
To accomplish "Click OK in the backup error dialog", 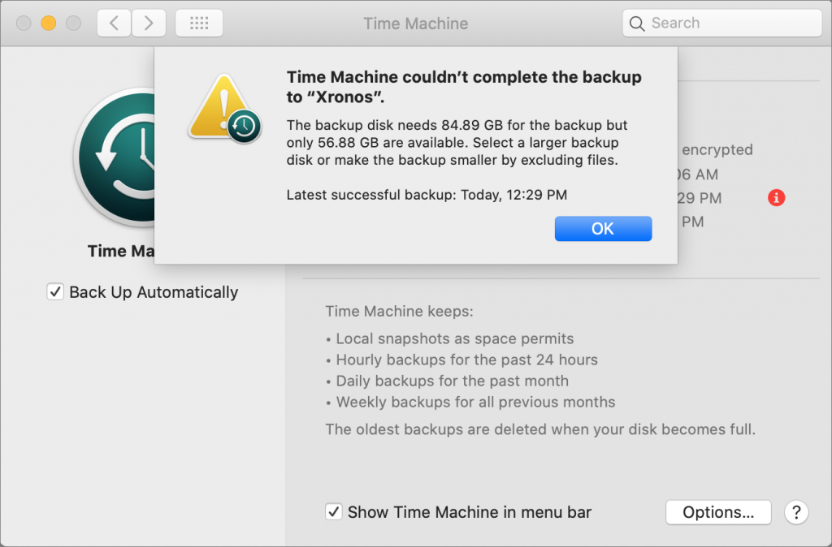I will pyautogui.click(x=603, y=229).
